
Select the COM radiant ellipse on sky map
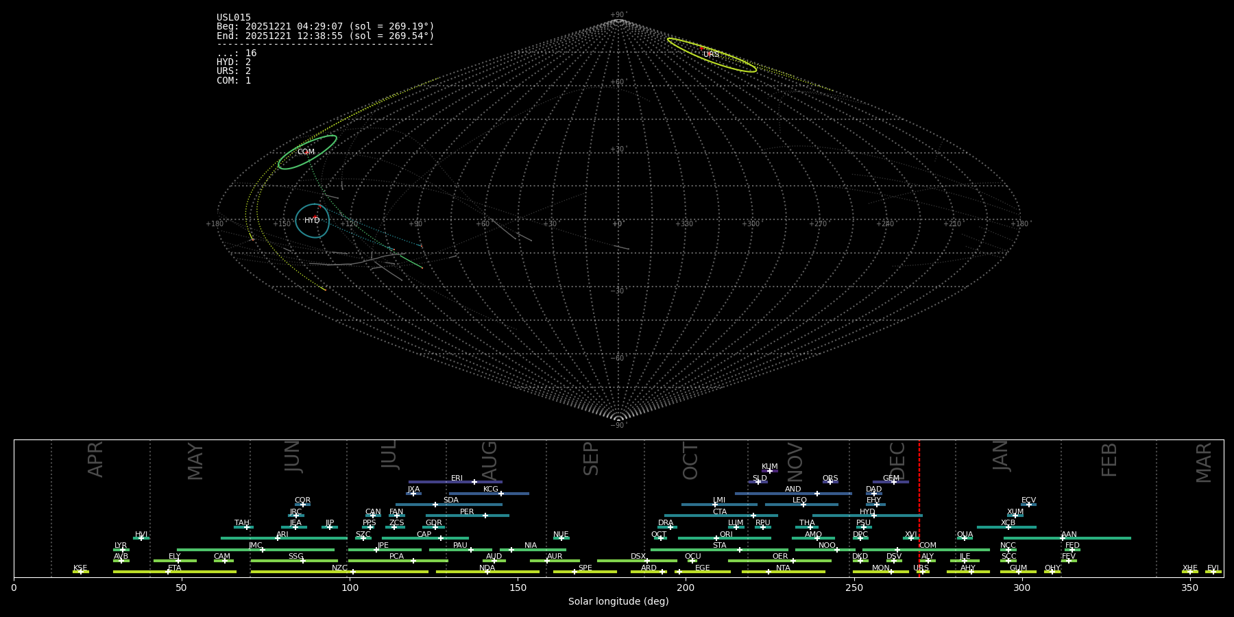306,152
